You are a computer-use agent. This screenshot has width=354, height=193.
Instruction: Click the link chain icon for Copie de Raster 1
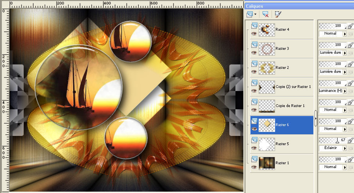coord(350,103)
